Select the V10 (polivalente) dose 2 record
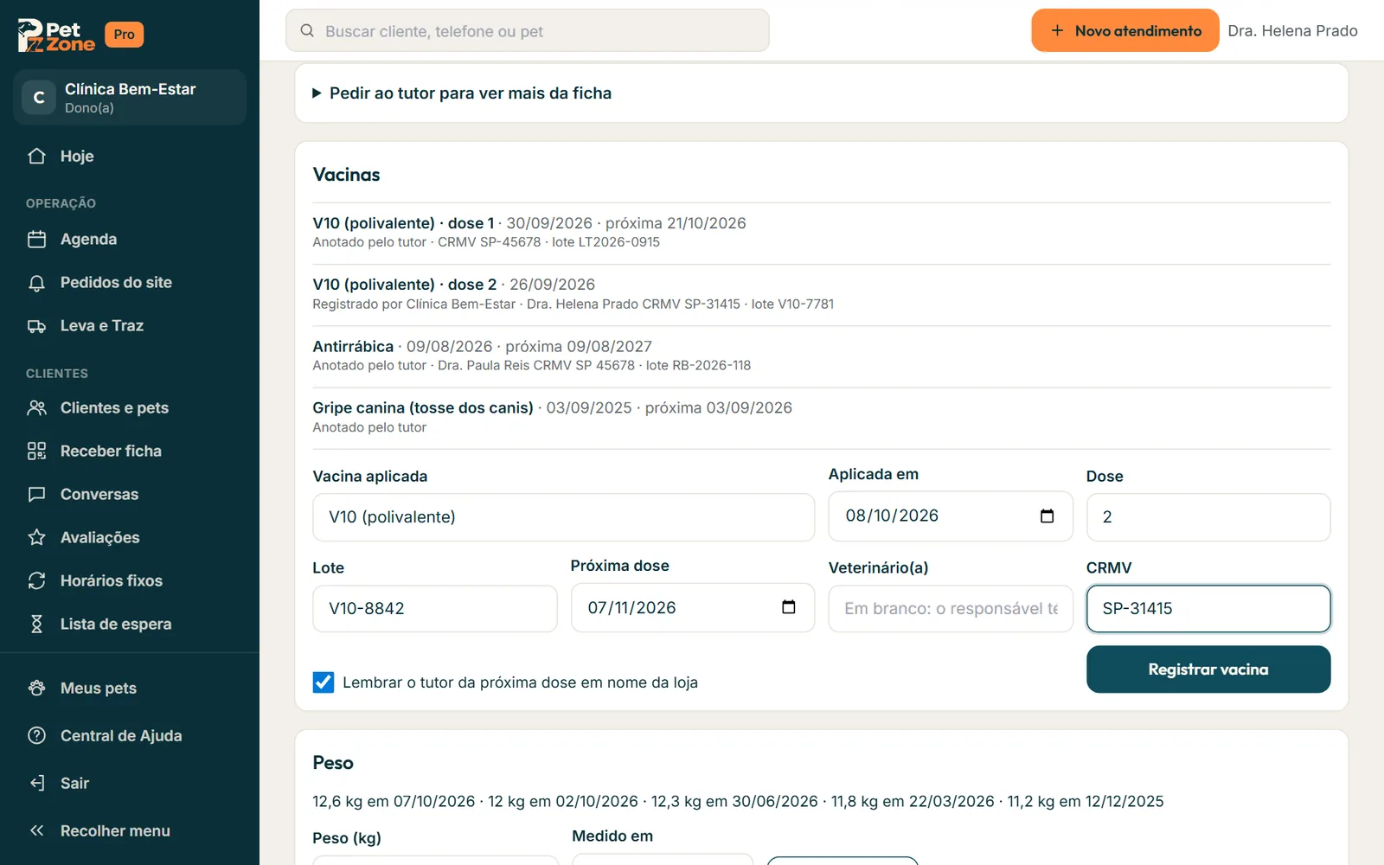Screen dimensions: 1384x865 (x=821, y=294)
